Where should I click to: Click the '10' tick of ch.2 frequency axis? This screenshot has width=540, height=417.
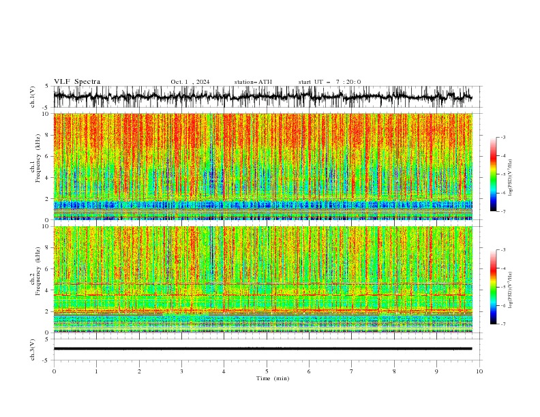click(47, 226)
